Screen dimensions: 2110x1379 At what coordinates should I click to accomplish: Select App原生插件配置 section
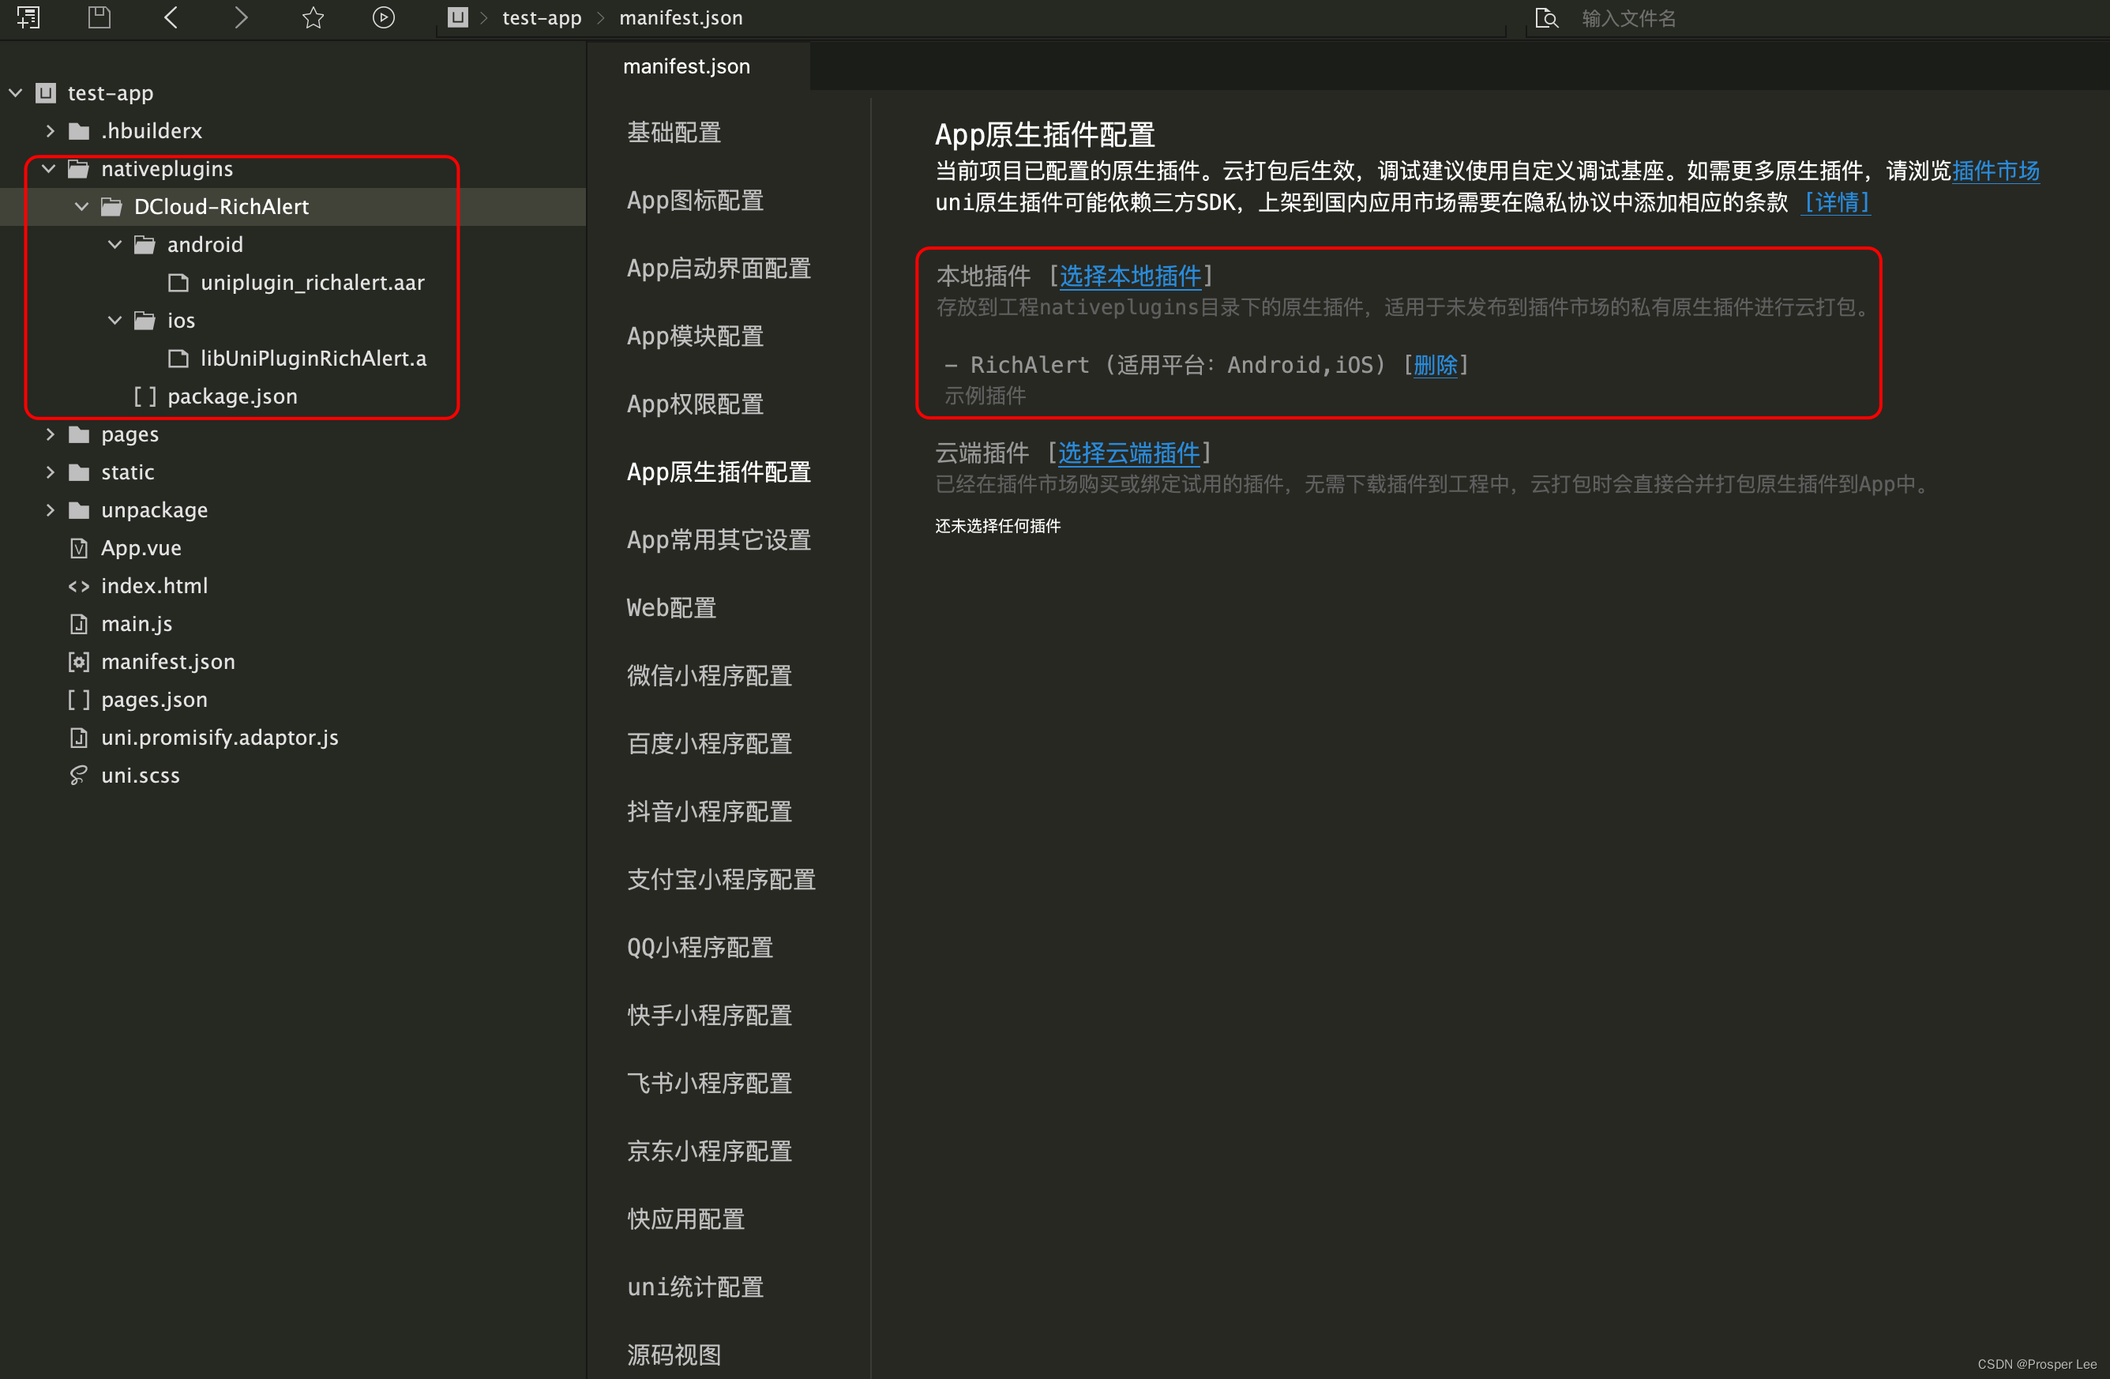[719, 472]
